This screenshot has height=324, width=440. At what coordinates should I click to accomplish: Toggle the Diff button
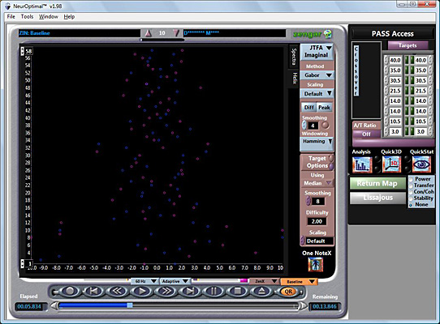(x=308, y=107)
